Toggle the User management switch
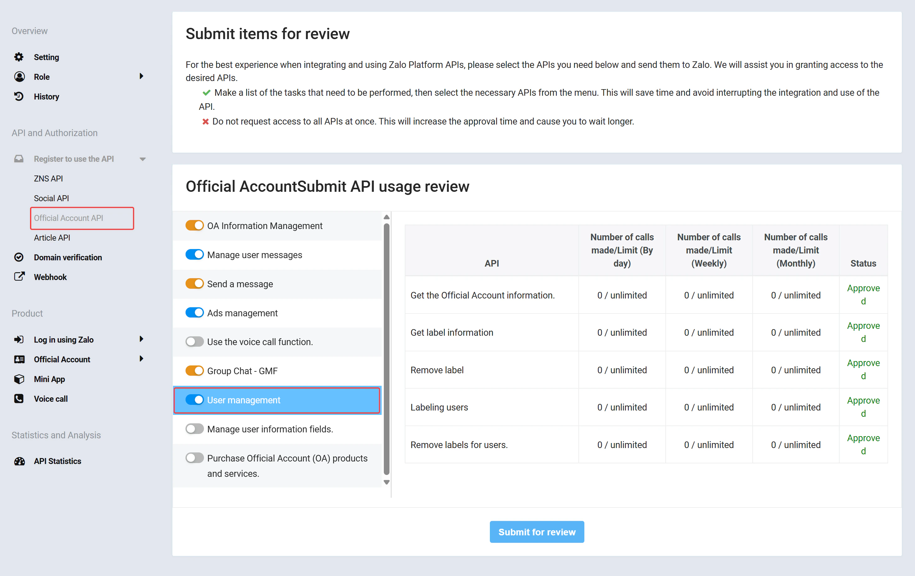Image resolution: width=915 pixels, height=576 pixels. tap(195, 400)
